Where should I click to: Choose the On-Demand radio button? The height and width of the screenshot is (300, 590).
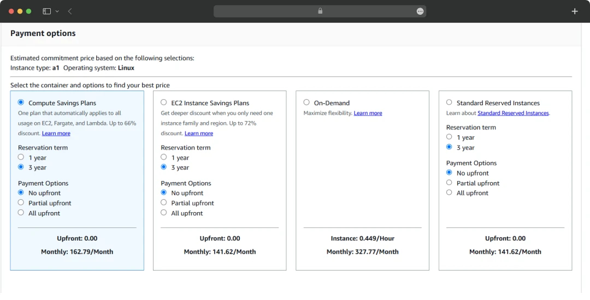click(306, 102)
